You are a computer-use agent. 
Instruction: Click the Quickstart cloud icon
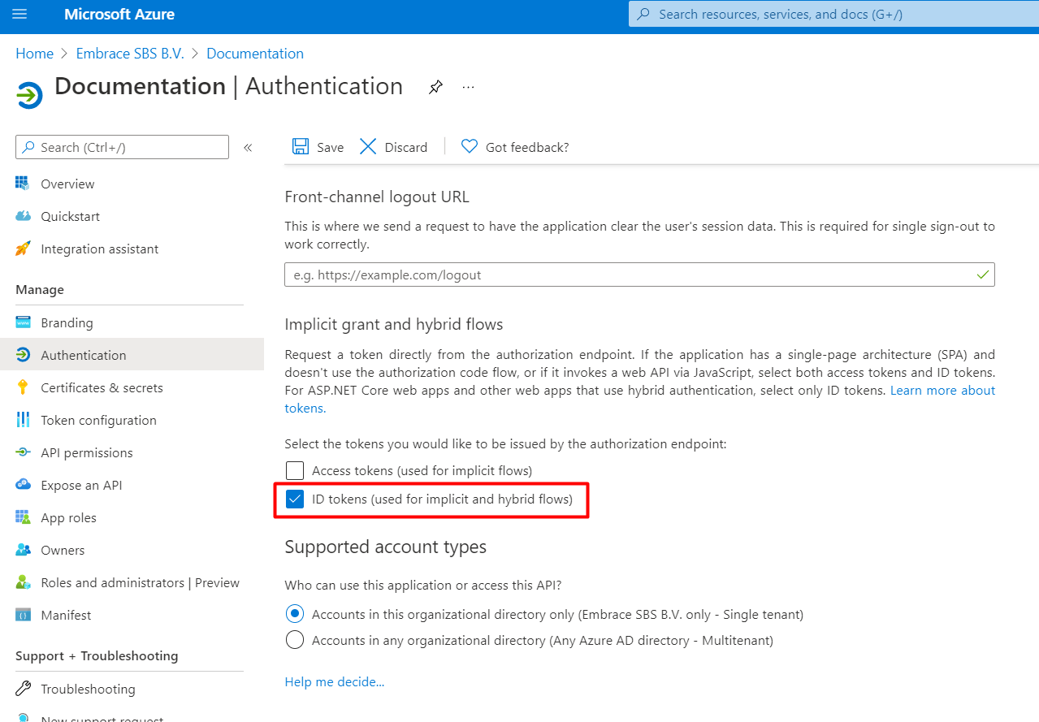click(24, 216)
